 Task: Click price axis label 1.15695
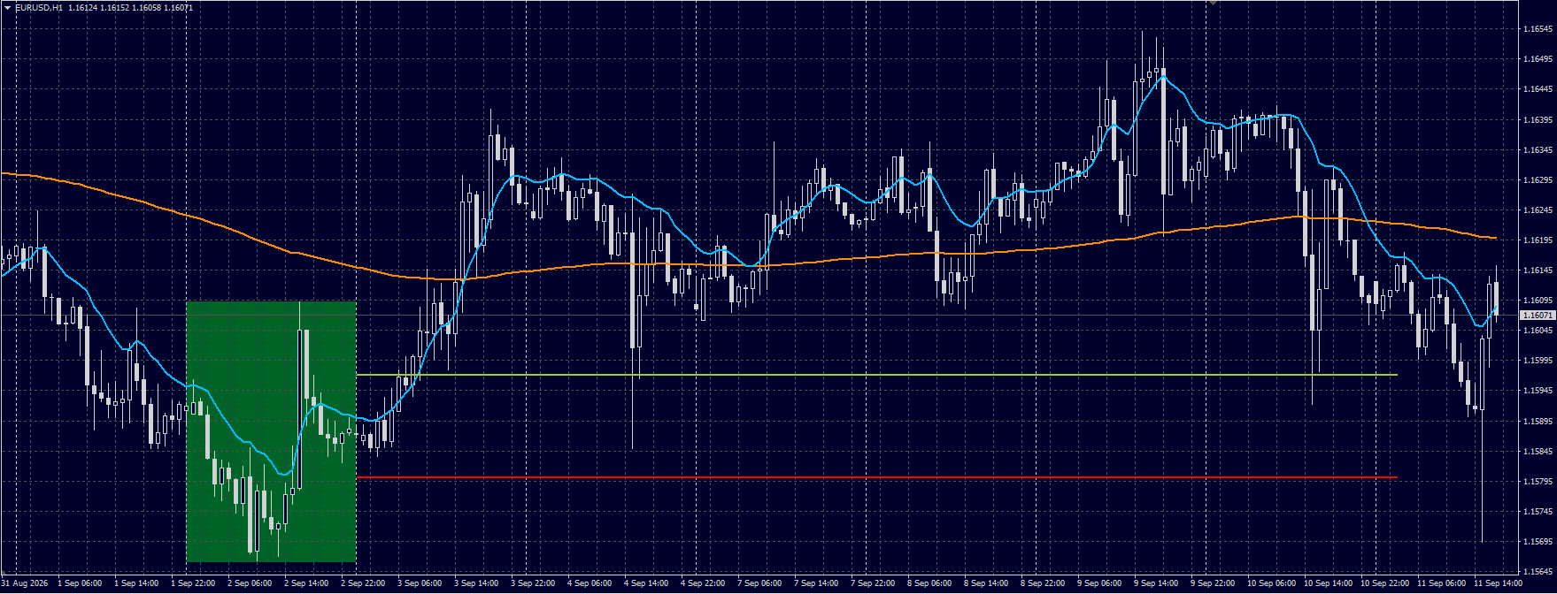(x=1538, y=541)
